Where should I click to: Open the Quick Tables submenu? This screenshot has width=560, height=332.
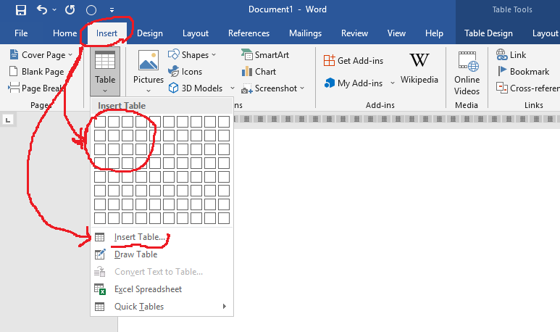click(x=159, y=307)
